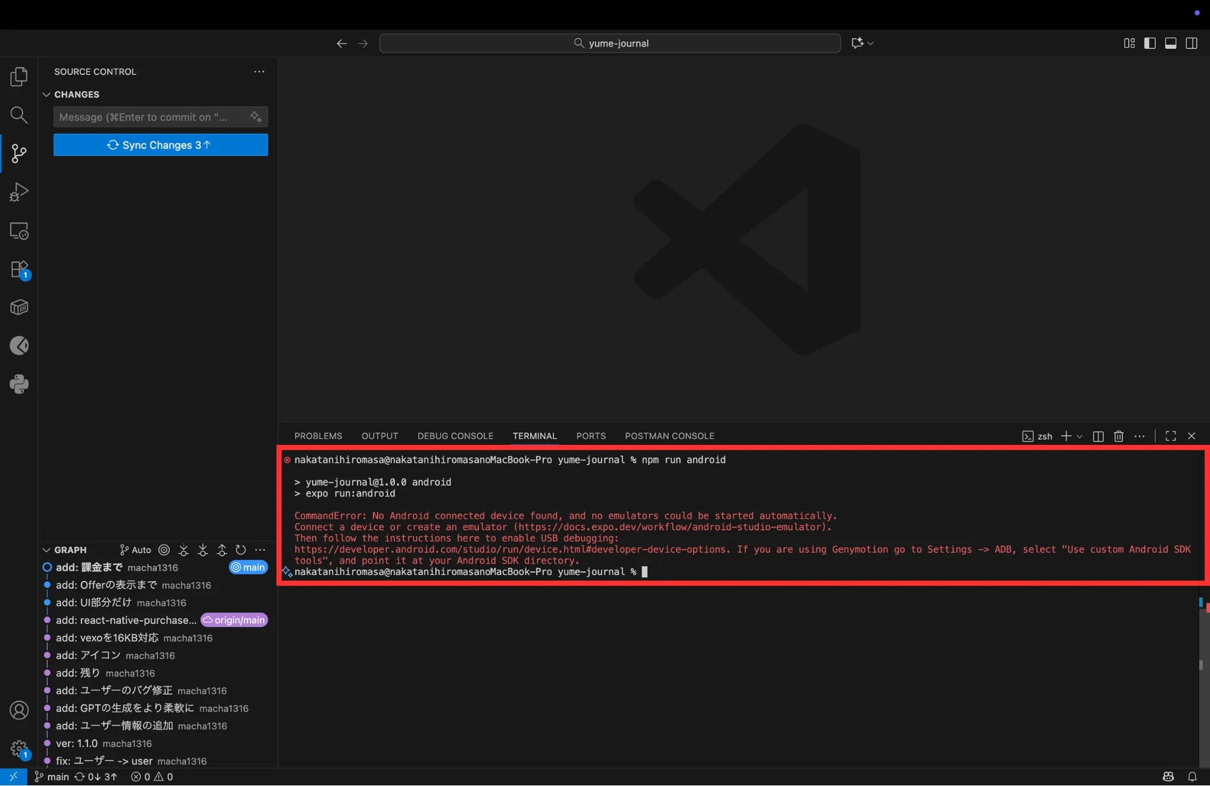Open the Extensions view icon
The image size is (1210, 786).
[x=19, y=269]
